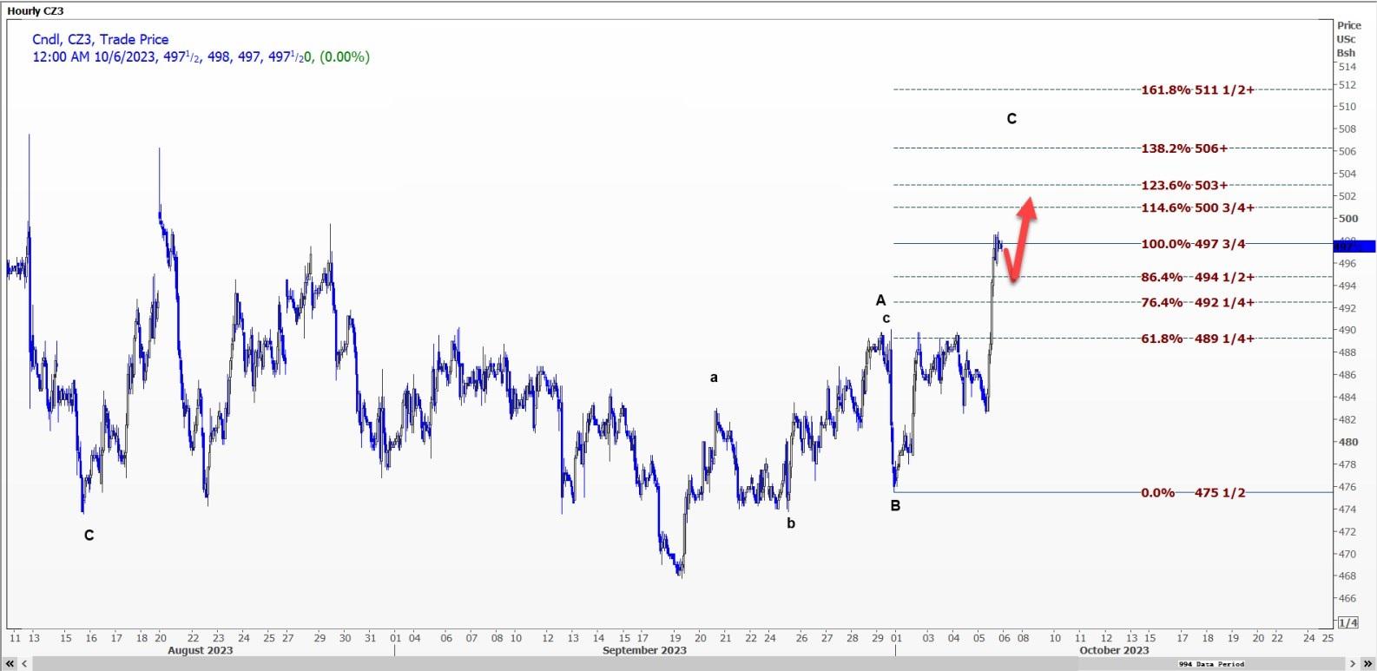Viewport: 1377px width, 671px height.
Task: Select the wave label B annotation
Action: pyautogui.click(x=895, y=506)
